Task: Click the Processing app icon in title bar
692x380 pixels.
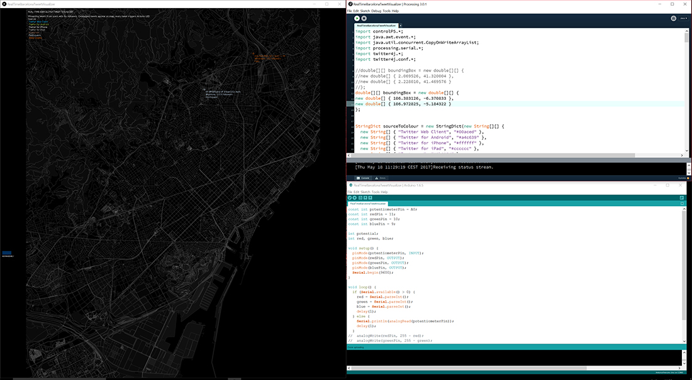Action: point(350,4)
